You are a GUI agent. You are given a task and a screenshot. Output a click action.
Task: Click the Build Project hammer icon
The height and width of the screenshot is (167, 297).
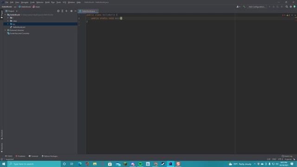tap(244, 6)
